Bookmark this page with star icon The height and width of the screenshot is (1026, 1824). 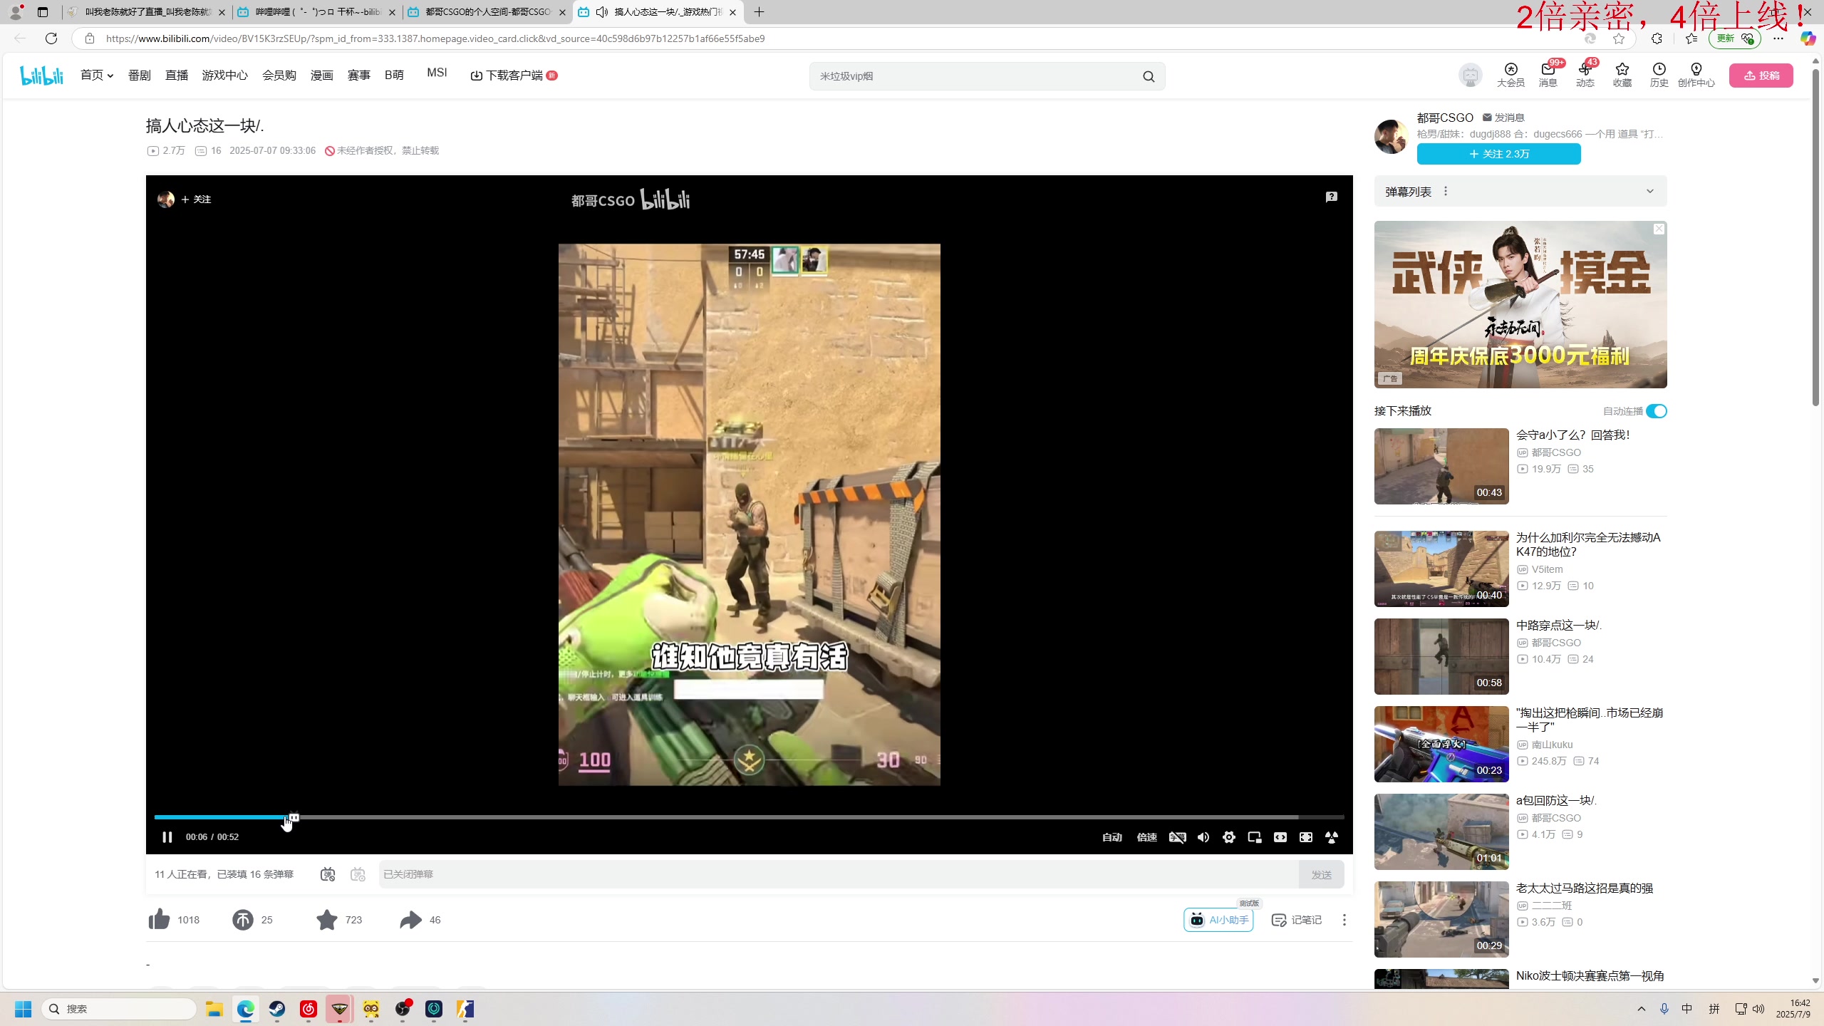1619,38
